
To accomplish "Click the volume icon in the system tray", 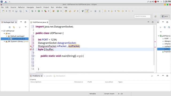I will tap(153, 2).
